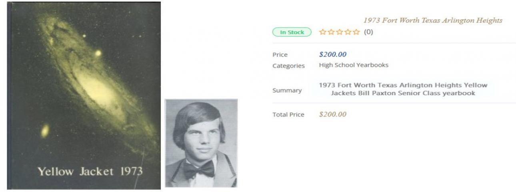Image resolution: width=516 pixels, height=192 pixels.
Task: Click the first rating star
Action: point(322,32)
